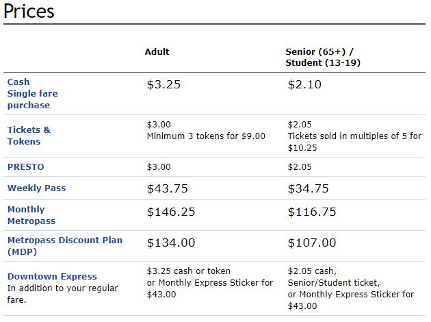Open the Tickets & Tokens link
The height and width of the screenshot is (322, 431).
[29, 136]
